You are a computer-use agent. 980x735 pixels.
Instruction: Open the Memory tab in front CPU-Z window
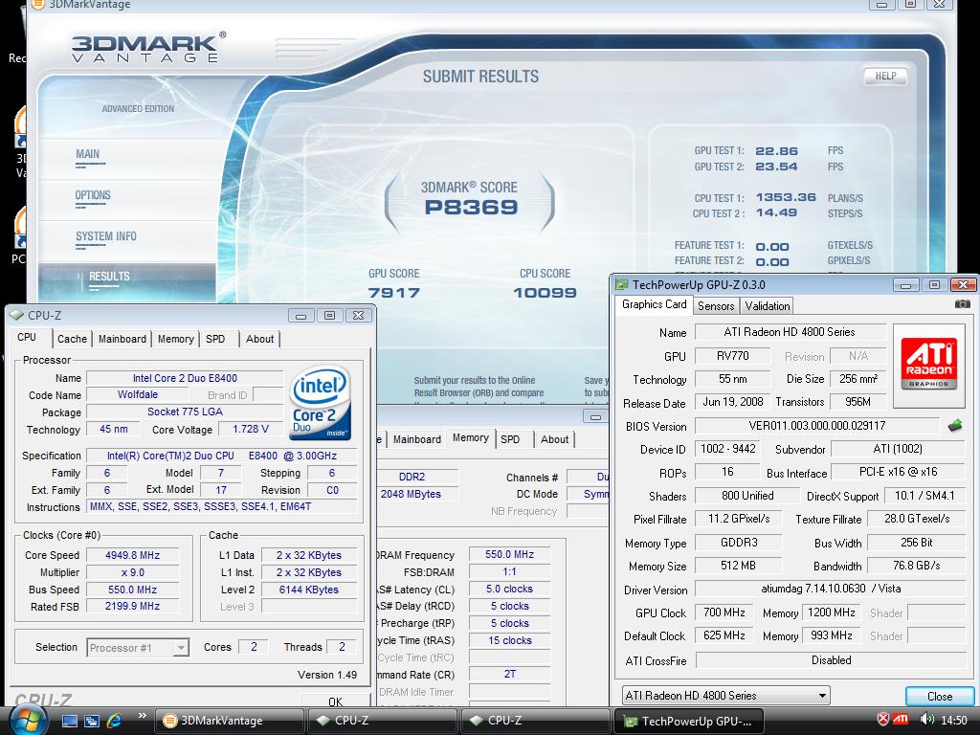[x=176, y=339]
